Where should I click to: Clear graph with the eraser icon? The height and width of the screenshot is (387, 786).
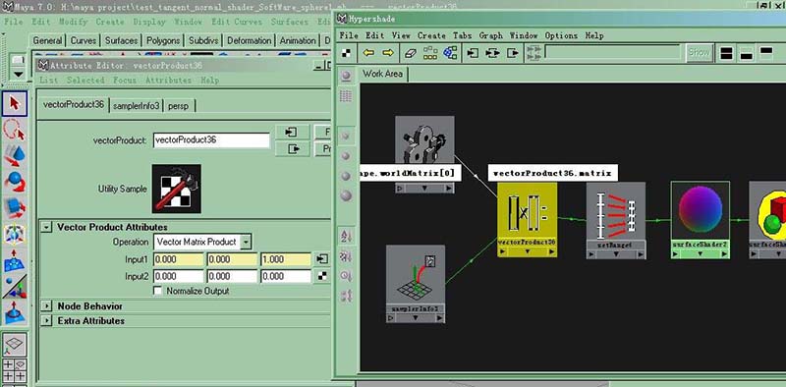(x=410, y=53)
